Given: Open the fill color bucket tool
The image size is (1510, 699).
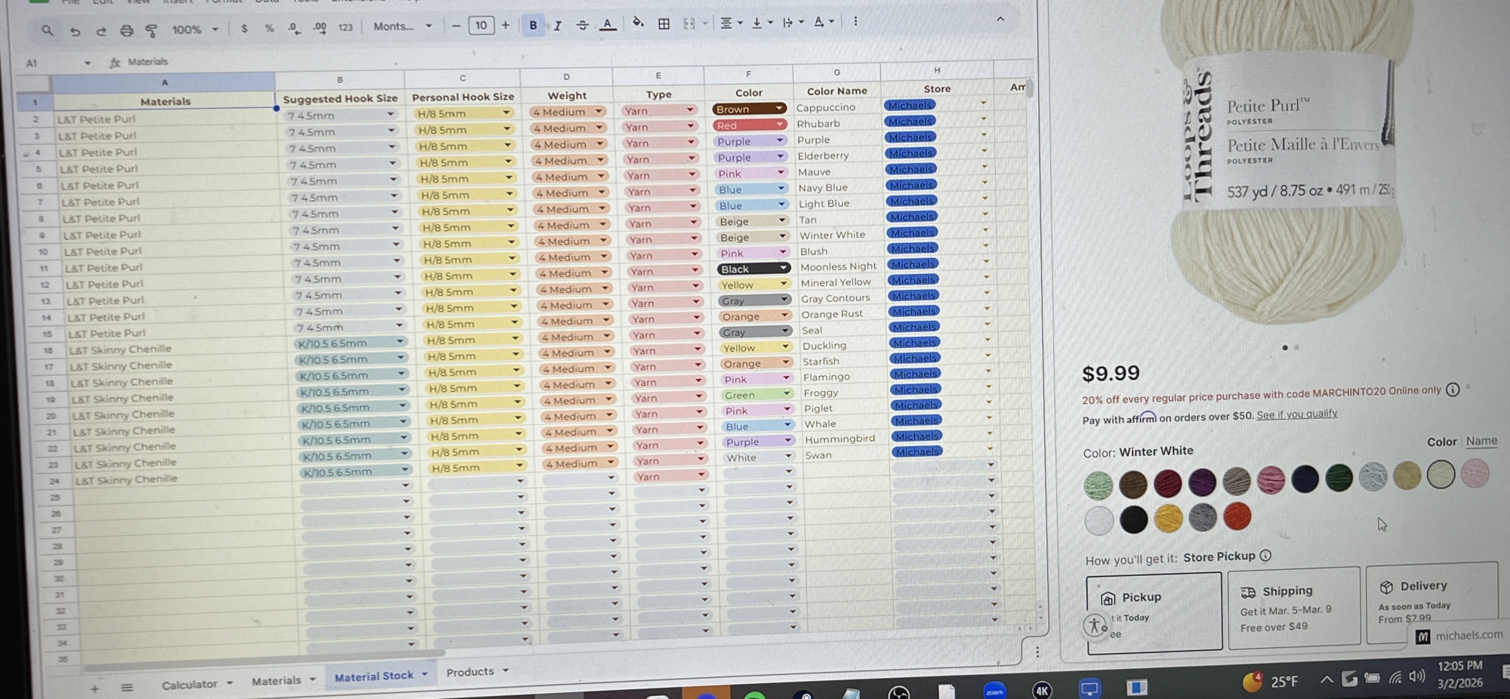Looking at the screenshot, I should click(638, 23).
